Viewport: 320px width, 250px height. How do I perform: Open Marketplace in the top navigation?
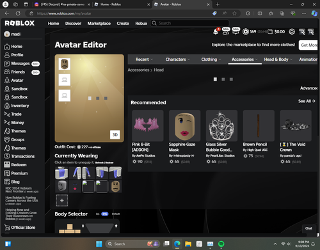coord(99,23)
